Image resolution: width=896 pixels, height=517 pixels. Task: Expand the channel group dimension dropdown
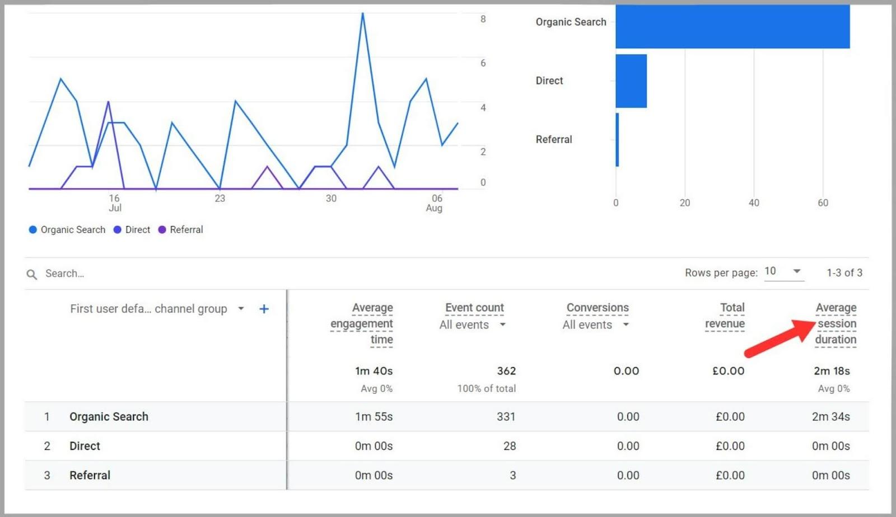[241, 308]
